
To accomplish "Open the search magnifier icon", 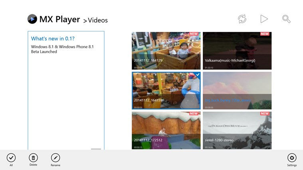I will tap(286, 19).
